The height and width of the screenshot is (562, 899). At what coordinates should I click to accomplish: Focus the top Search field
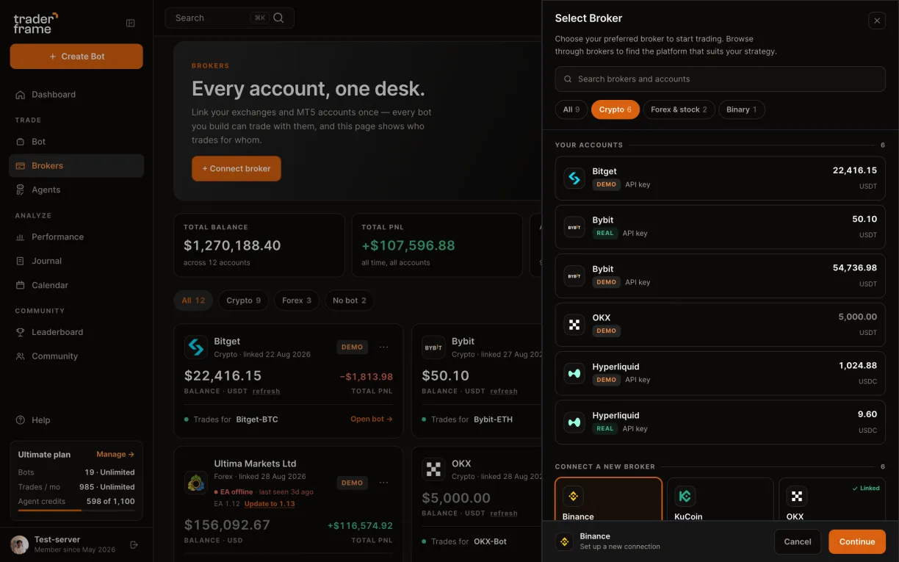[230, 18]
